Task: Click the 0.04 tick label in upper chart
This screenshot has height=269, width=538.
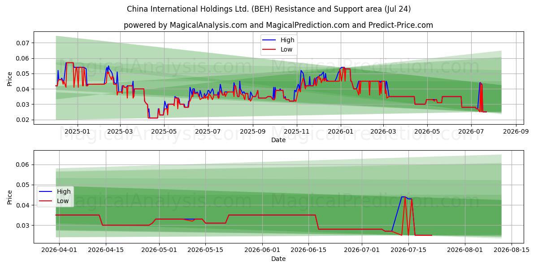Action: pos(23,89)
